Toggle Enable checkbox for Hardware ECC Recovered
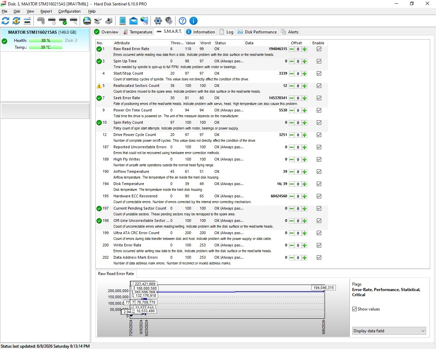436x349 pixels. [x=319, y=196]
